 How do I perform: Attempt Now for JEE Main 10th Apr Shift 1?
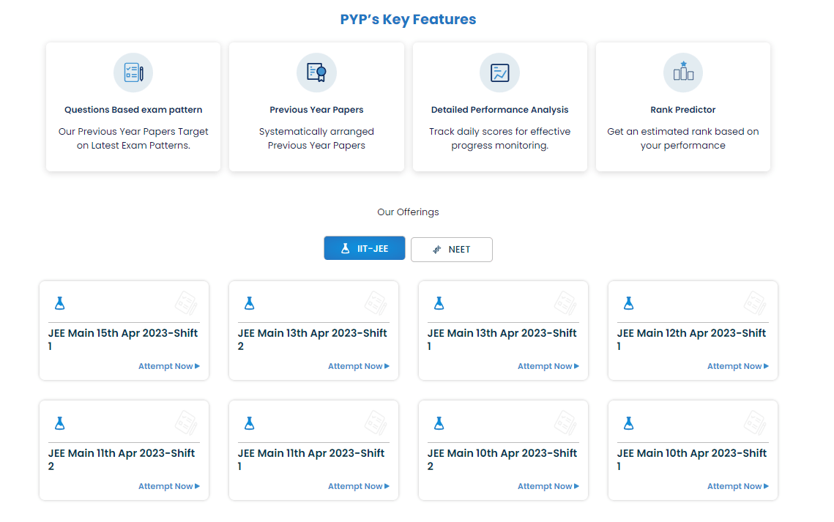(737, 486)
